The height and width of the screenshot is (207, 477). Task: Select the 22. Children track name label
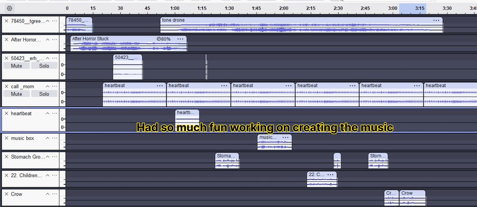(26, 176)
